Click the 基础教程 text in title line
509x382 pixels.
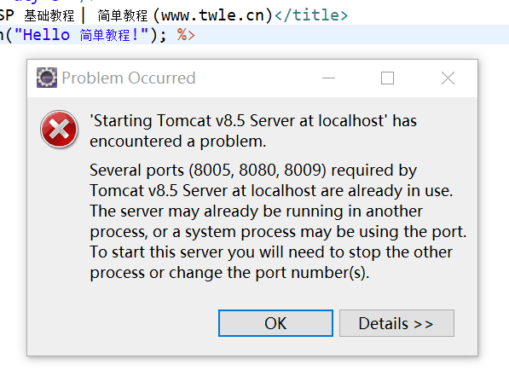[x=49, y=15]
